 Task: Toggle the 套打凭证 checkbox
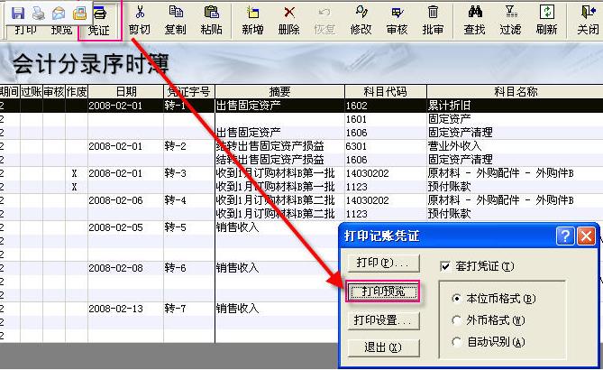[445, 266]
